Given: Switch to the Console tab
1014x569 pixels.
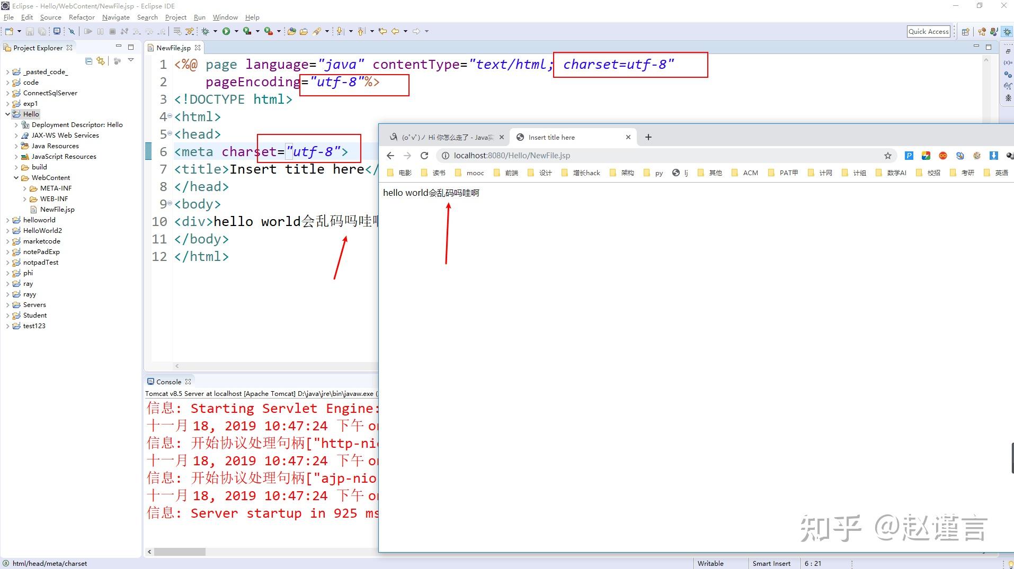Looking at the screenshot, I should point(168,381).
